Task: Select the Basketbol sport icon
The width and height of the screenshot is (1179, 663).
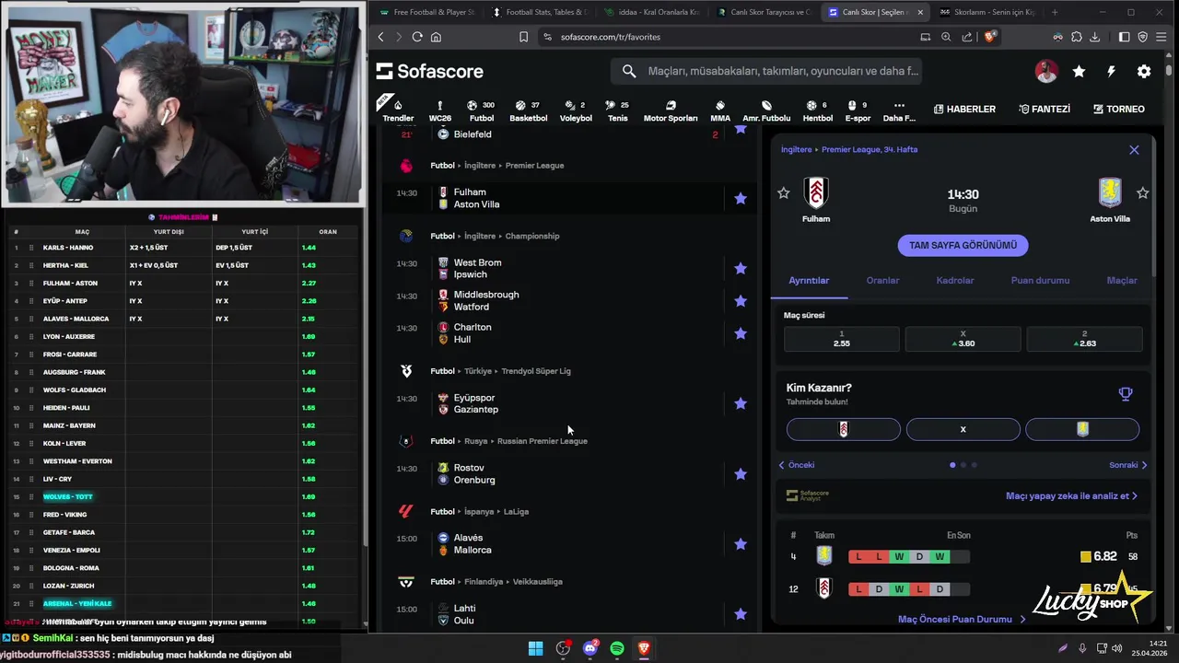Action: [529, 110]
